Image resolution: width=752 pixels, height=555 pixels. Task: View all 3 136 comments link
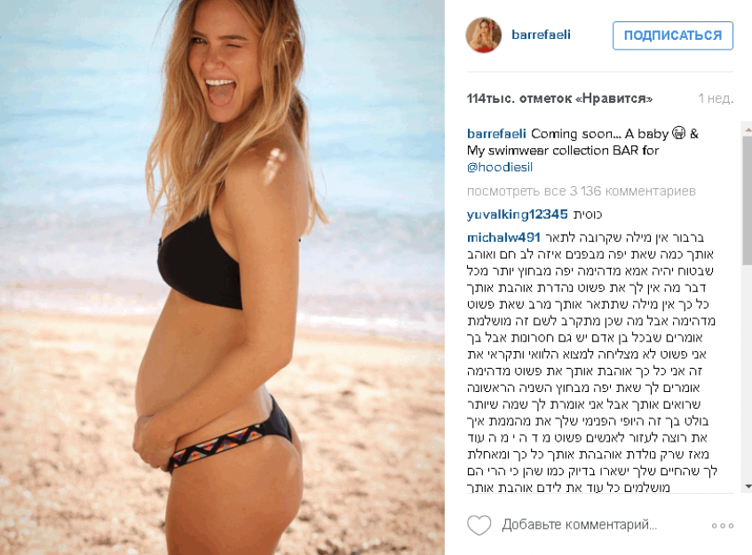pos(581,192)
